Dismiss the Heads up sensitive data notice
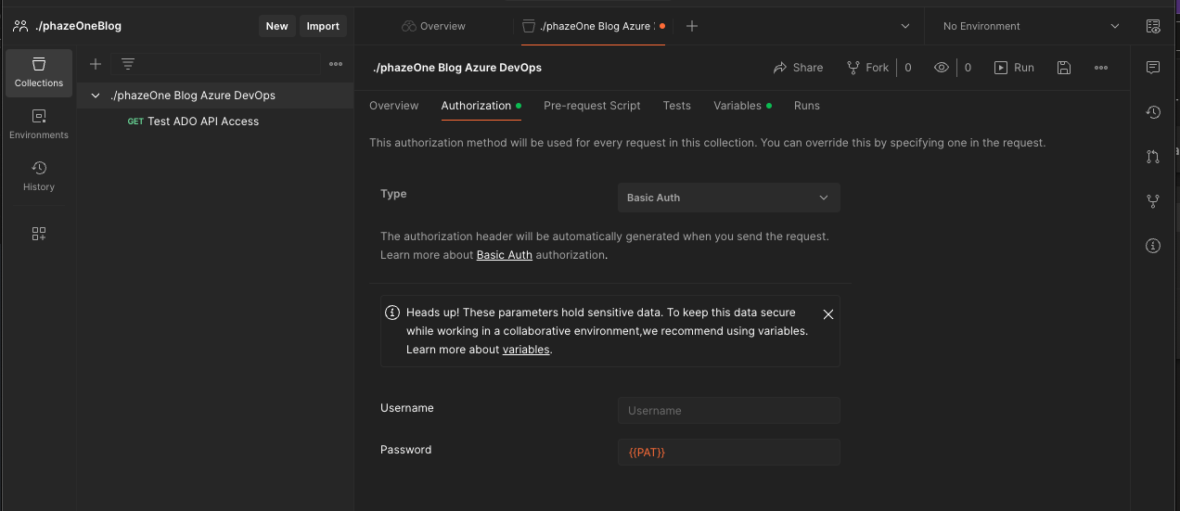The height and width of the screenshot is (511, 1180). (828, 314)
